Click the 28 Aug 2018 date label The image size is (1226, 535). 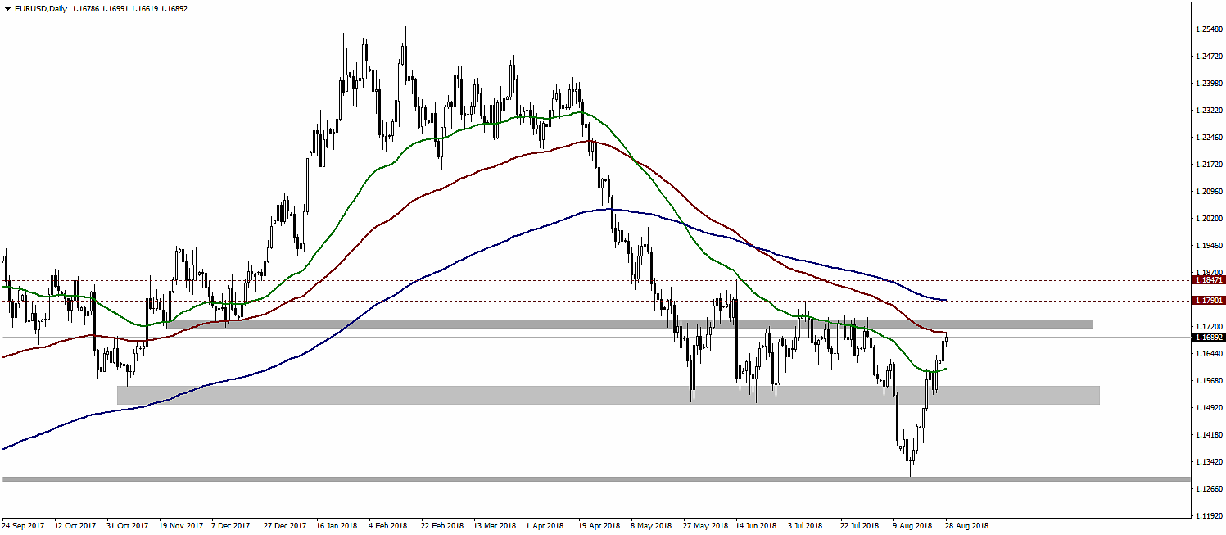tap(967, 526)
